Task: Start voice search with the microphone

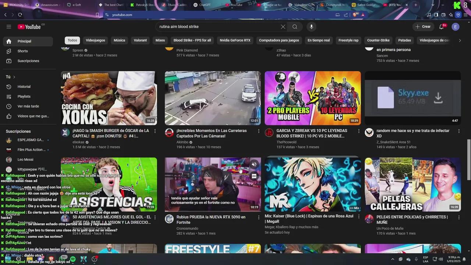Action: [312, 26]
